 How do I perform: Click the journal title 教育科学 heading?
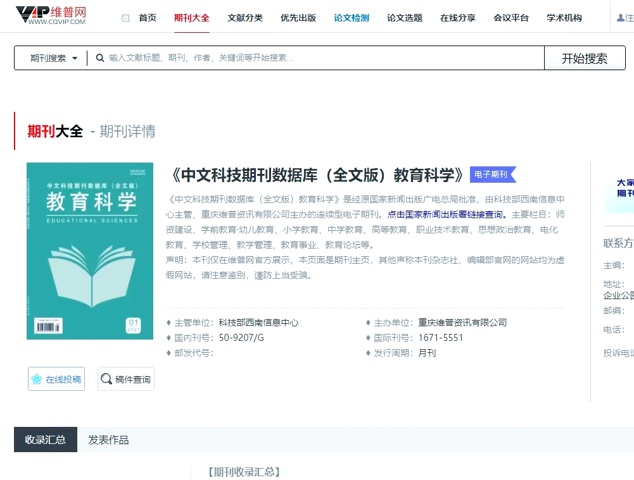click(x=317, y=175)
